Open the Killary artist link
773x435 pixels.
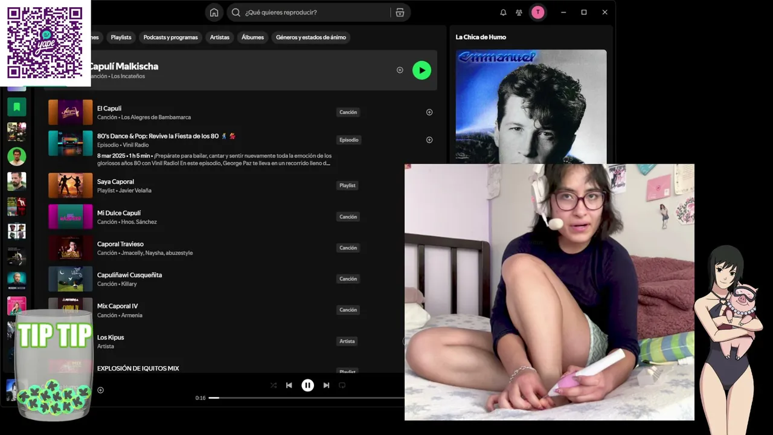tap(129, 284)
